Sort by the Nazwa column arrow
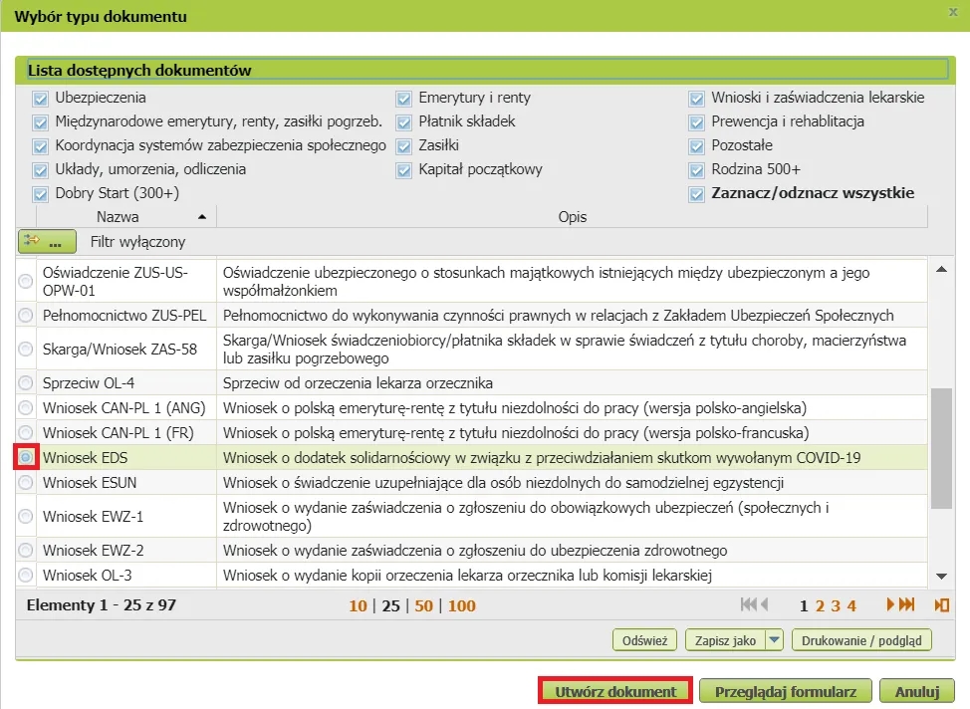This screenshot has height=709, width=970. (x=203, y=216)
